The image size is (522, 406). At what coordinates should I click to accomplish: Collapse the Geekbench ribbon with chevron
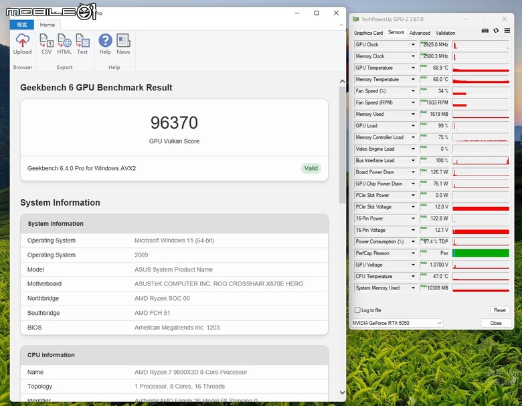point(341,25)
